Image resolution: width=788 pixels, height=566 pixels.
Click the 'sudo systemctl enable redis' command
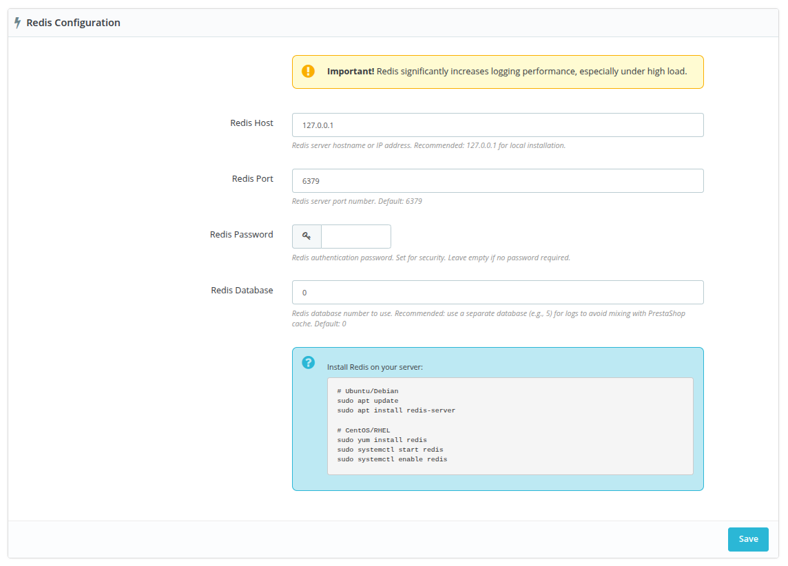(x=393, y=459)
